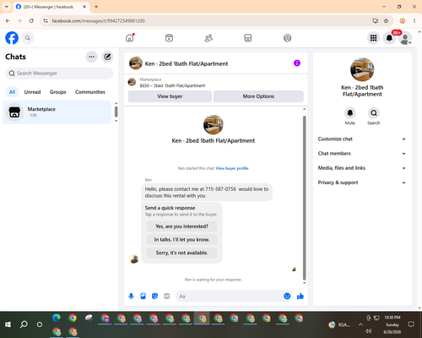Open the Chrome three-dot menu
The height and width of the screenshot is (338, 422).
(x=414, y=20)
